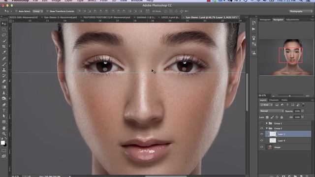Click the foreground color swatch
The image size is (315, 177).
3,143
